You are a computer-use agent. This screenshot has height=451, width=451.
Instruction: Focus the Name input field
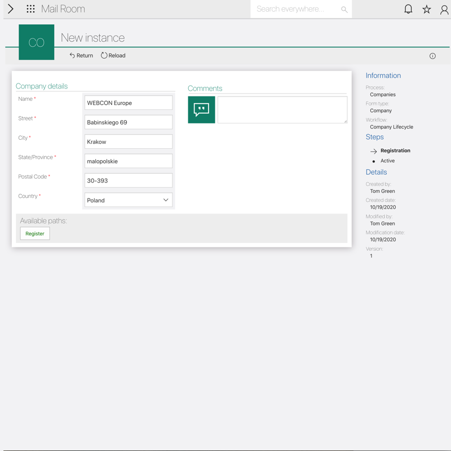(129, 103)
